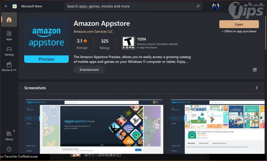
Task: Click the ESRB Teen rating icon
Action: click(x=128, y=43)
